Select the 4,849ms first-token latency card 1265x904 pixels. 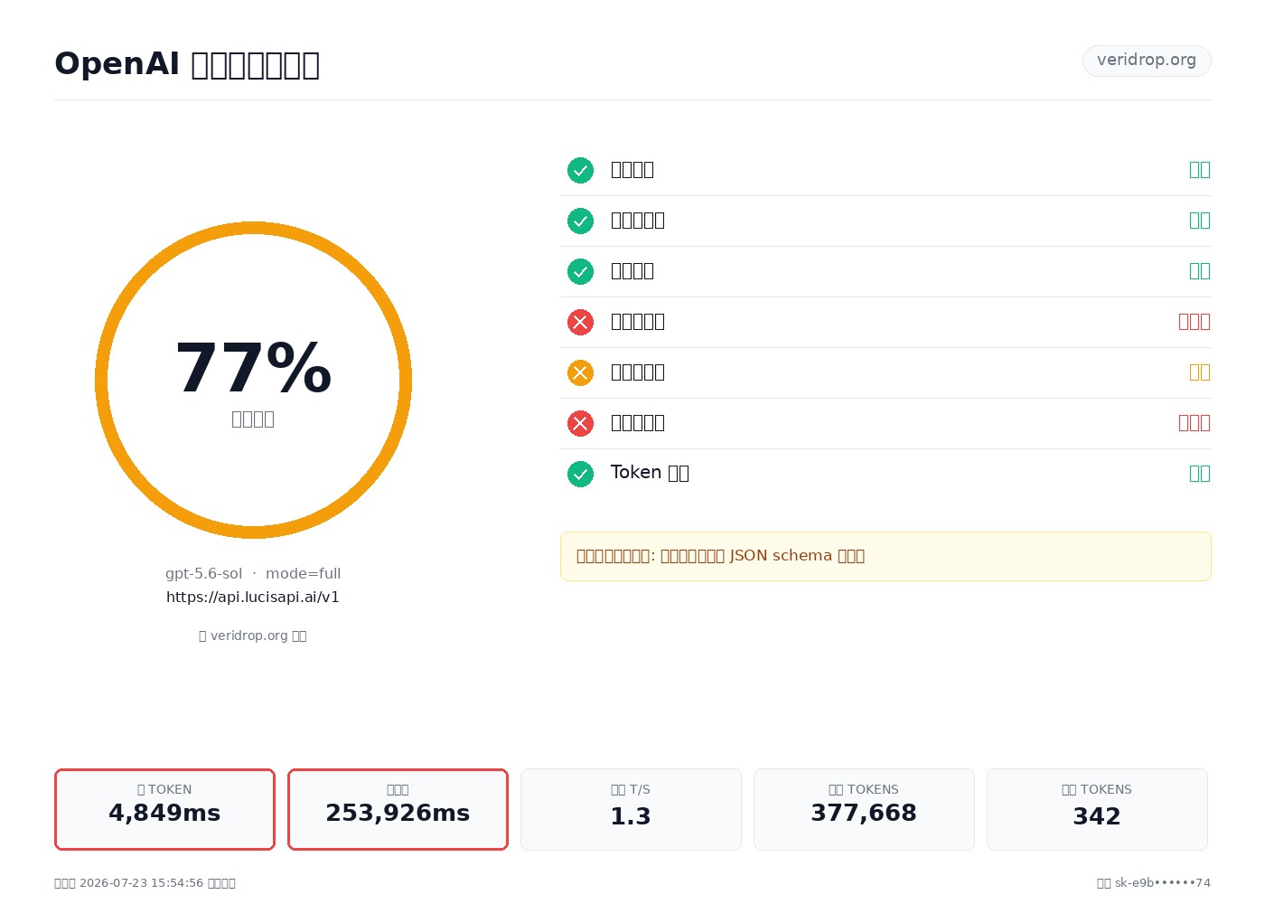pos(164,809)
